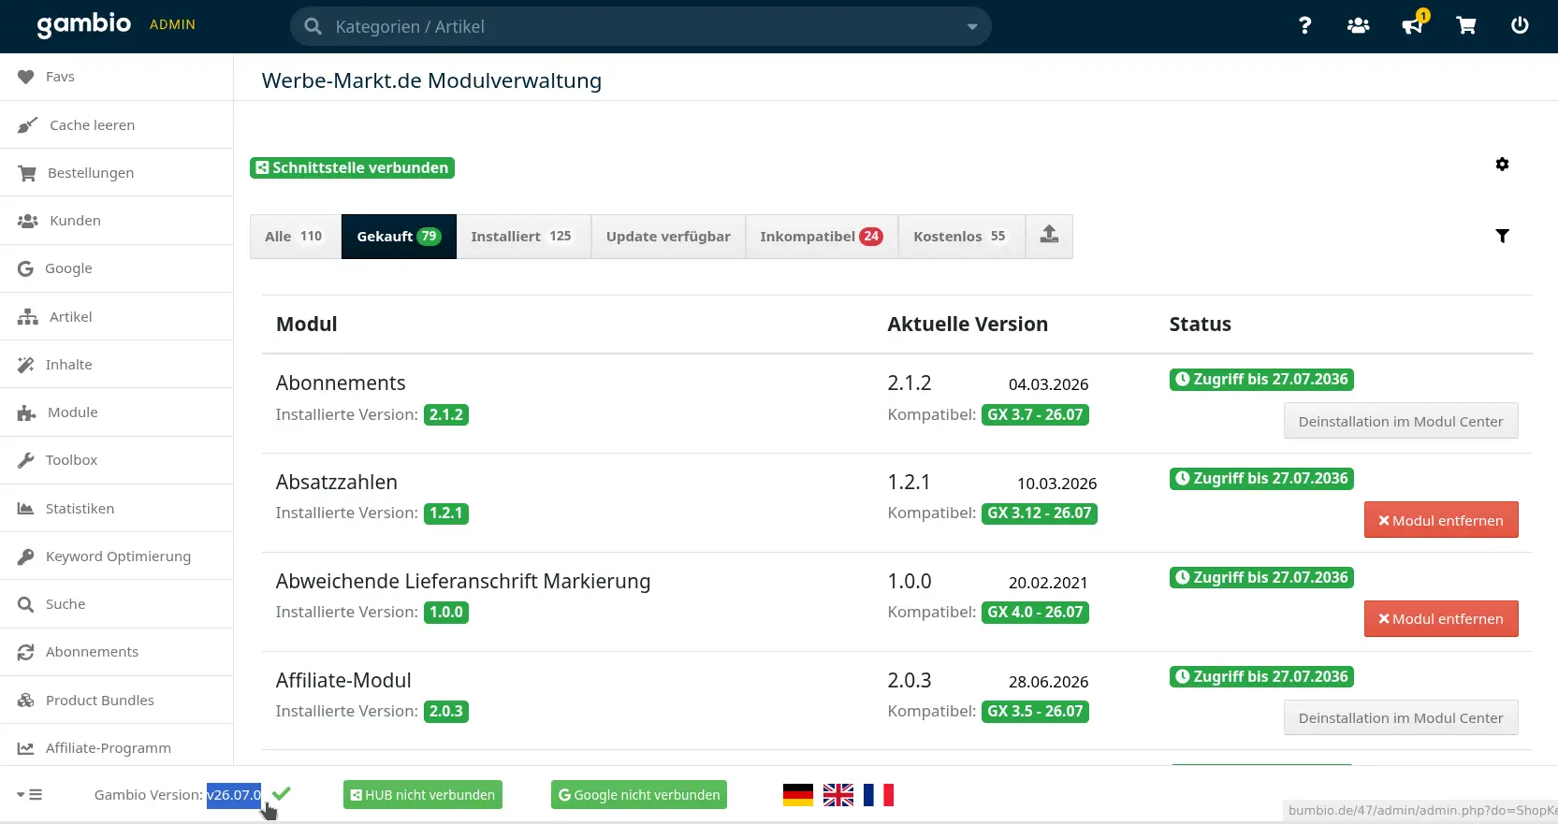The height and width of the screenshot is (824, 1558).
Task: Open Inhalte sidebar entry
Action: (x=117, y=365)
